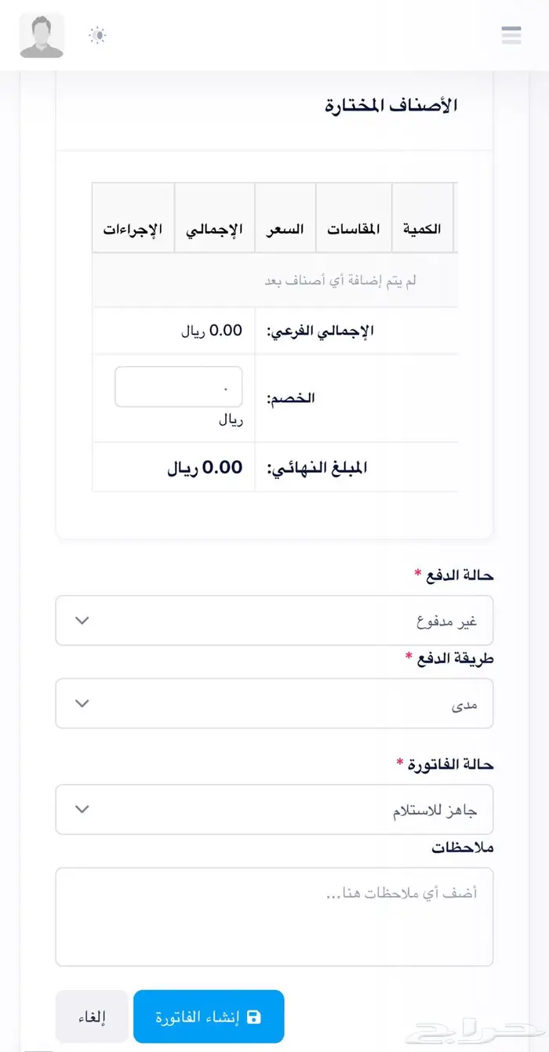Expand the حالة الفاتورة dropdown arrow

(x=82, y=809)
